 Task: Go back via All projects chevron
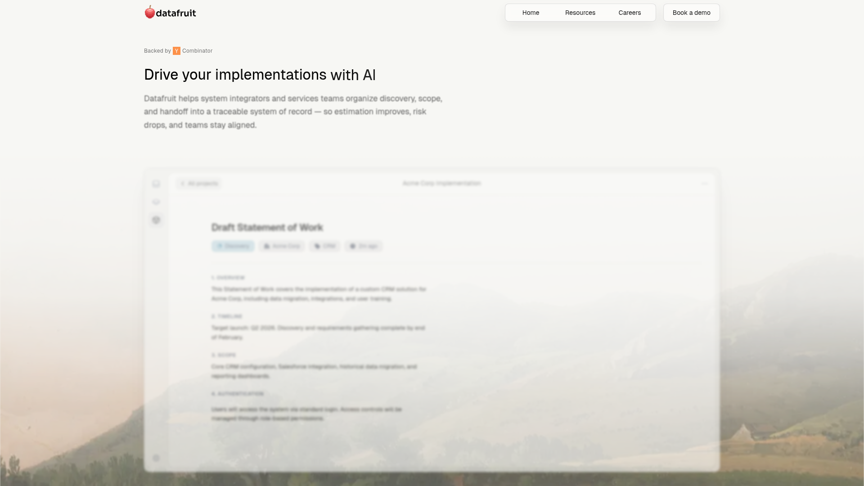tap(183, 184)
